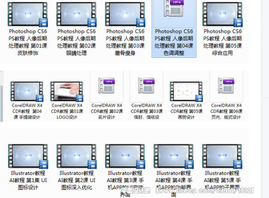This screenshot has width=269, height=198.
Task: Select Photoshop CS6 第03课 磨骨瘦身 video icon
Action: (125, 14)
